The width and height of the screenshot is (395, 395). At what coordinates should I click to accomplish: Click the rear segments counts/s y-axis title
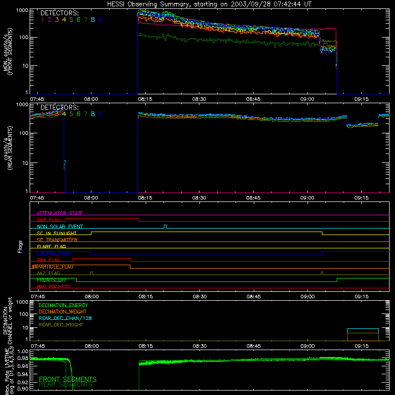[x=7, y=148]
